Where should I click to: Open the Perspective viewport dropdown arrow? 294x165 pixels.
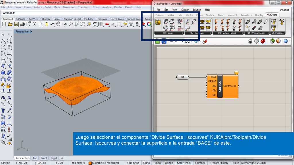31,32
